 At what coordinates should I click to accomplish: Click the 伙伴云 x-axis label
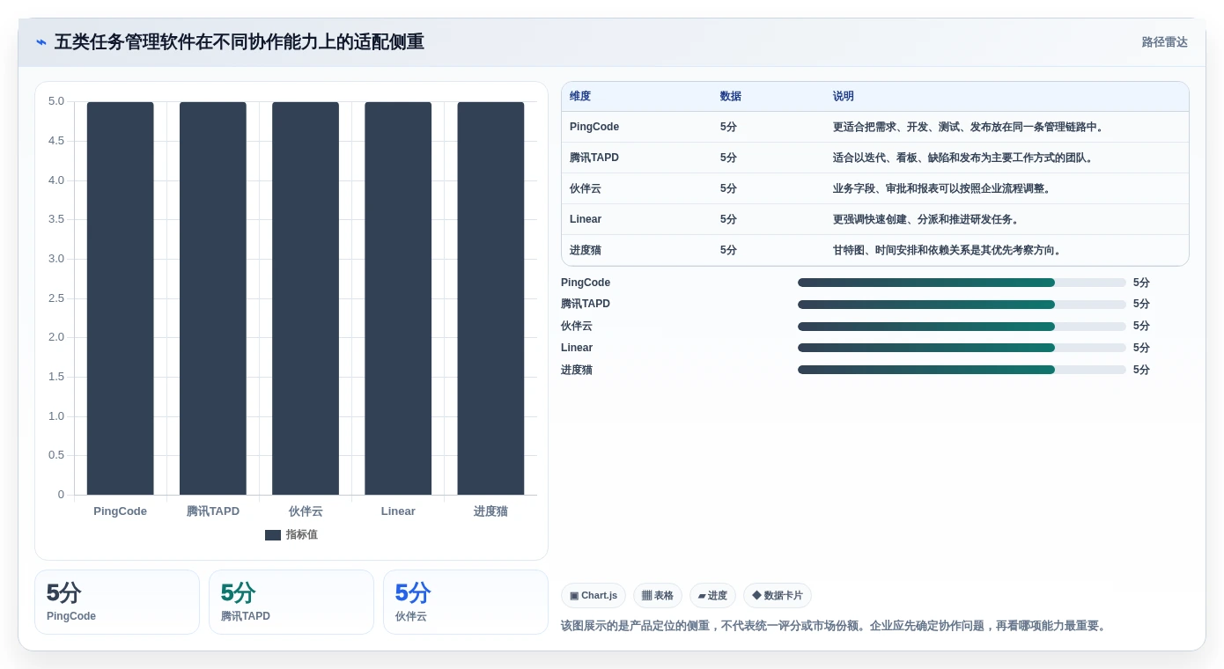[306, 511]
